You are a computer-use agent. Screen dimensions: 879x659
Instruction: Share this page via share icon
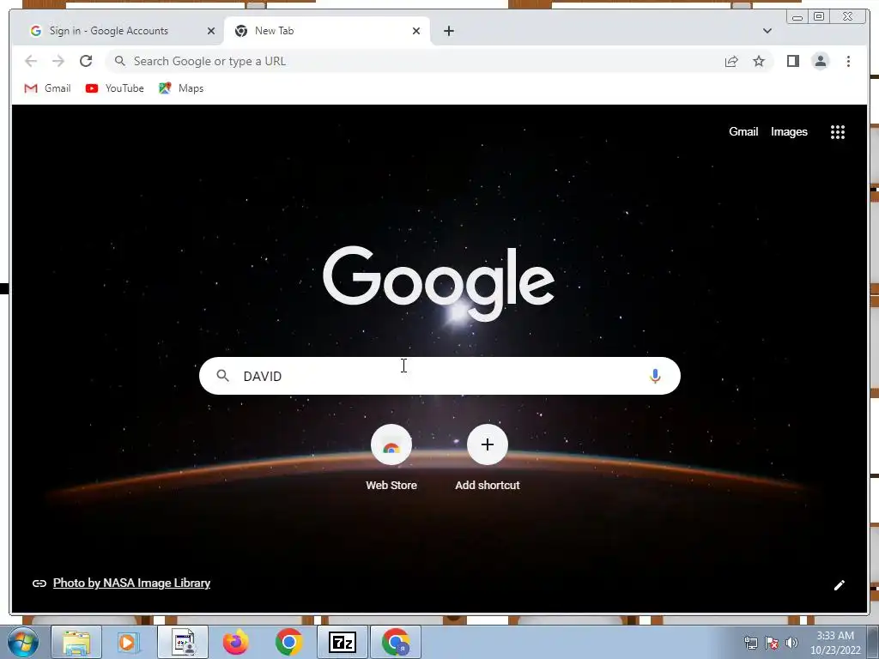click(x=731, y=61)
